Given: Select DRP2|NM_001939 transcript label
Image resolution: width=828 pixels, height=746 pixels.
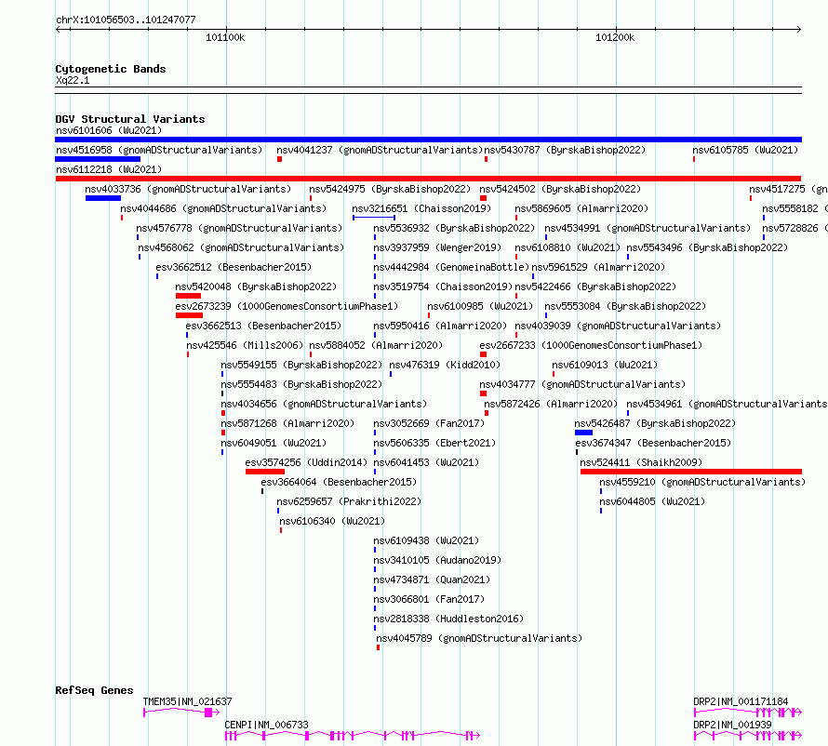Looking at the screenshot, I should 732,725.
